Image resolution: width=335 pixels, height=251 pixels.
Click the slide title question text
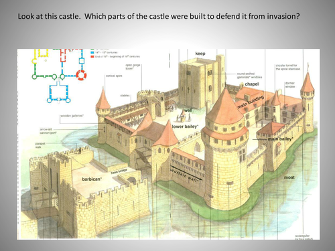[x=159, y=16]
